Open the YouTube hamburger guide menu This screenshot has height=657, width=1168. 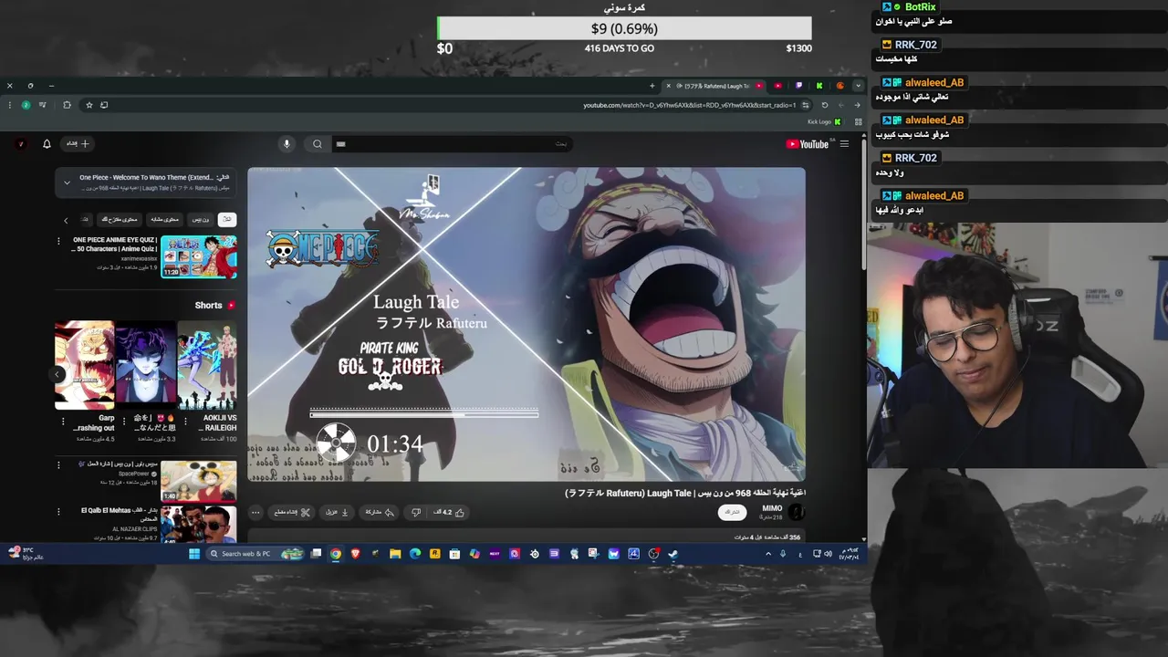844,144
